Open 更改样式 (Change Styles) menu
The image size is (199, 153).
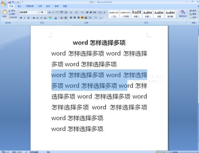(183, 14)
